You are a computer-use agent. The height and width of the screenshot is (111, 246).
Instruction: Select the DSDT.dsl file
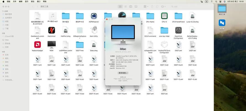(193, 45)
